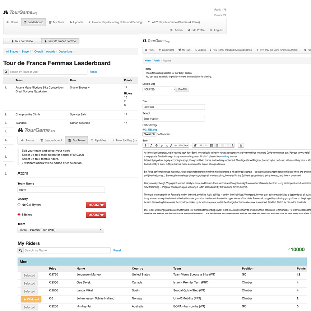This screenshot has width=311, height=311.
Task: Select the 88bikes charity radio button
Action: coord(19,215)
